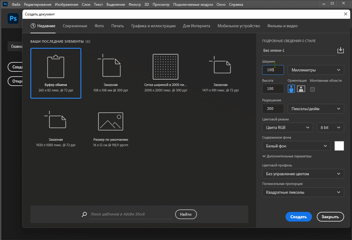Enable the Монтажные области checkbox
The image size is (352, 240).
click(313, 89)
